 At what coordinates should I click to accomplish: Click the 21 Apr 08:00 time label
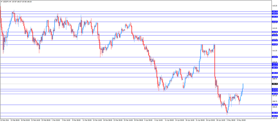click(200, 120)
